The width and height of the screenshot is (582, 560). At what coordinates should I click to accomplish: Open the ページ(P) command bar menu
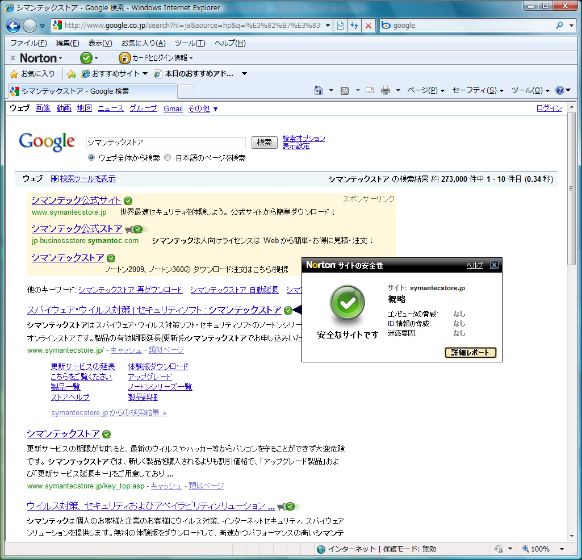426,90
